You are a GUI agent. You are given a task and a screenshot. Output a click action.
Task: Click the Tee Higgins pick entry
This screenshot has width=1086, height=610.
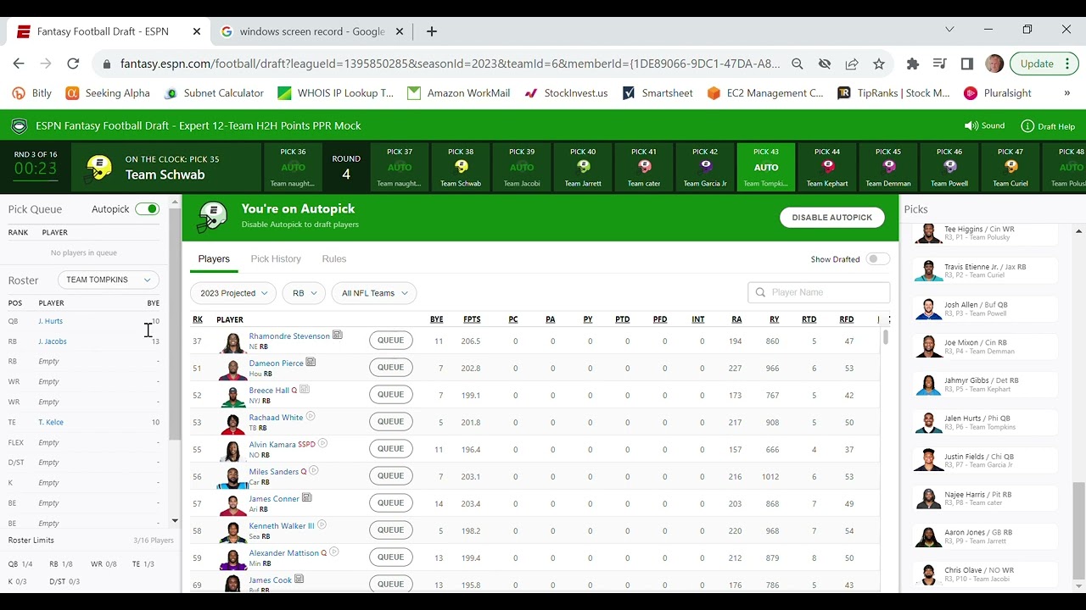tap(985, 234)
